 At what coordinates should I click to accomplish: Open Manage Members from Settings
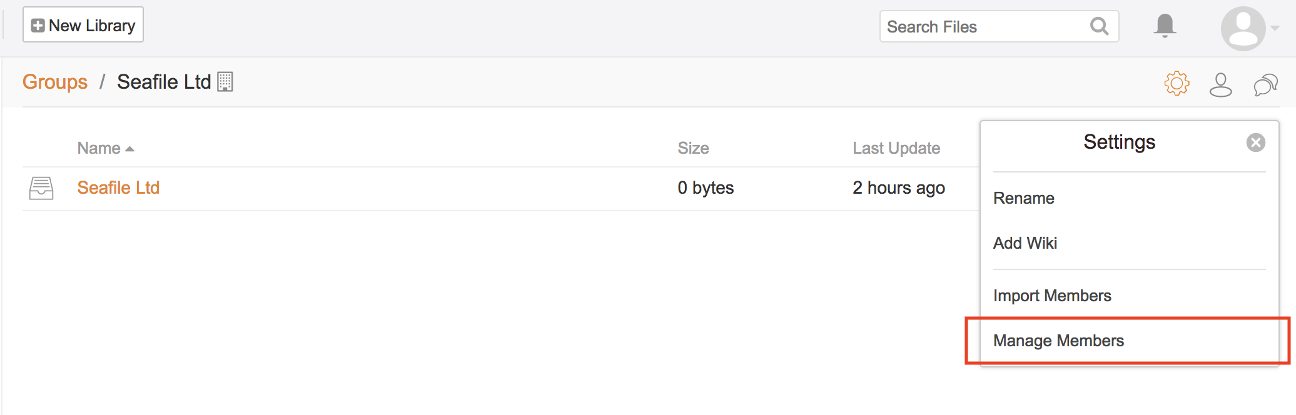coord(1058,341)
